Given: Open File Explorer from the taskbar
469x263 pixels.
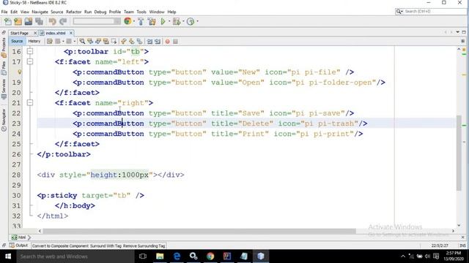Looking at the screenshot, I should point(160,256).
